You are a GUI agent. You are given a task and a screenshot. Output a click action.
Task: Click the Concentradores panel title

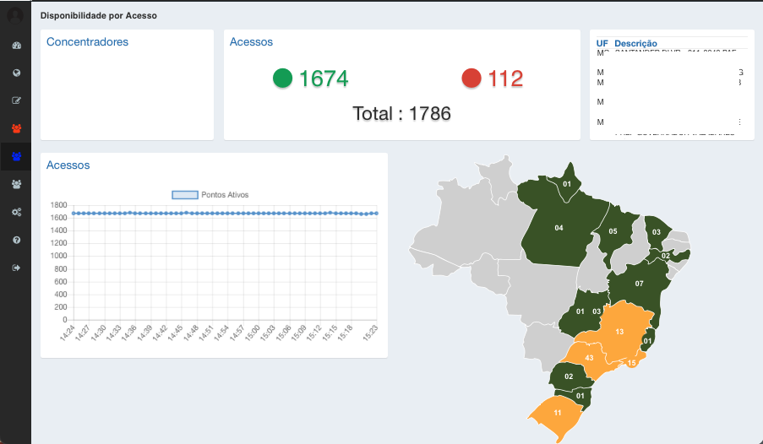click(87, 41)
